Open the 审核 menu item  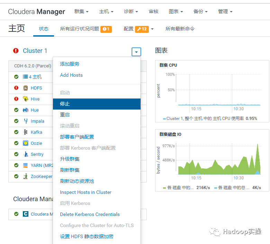coord(154,11)
